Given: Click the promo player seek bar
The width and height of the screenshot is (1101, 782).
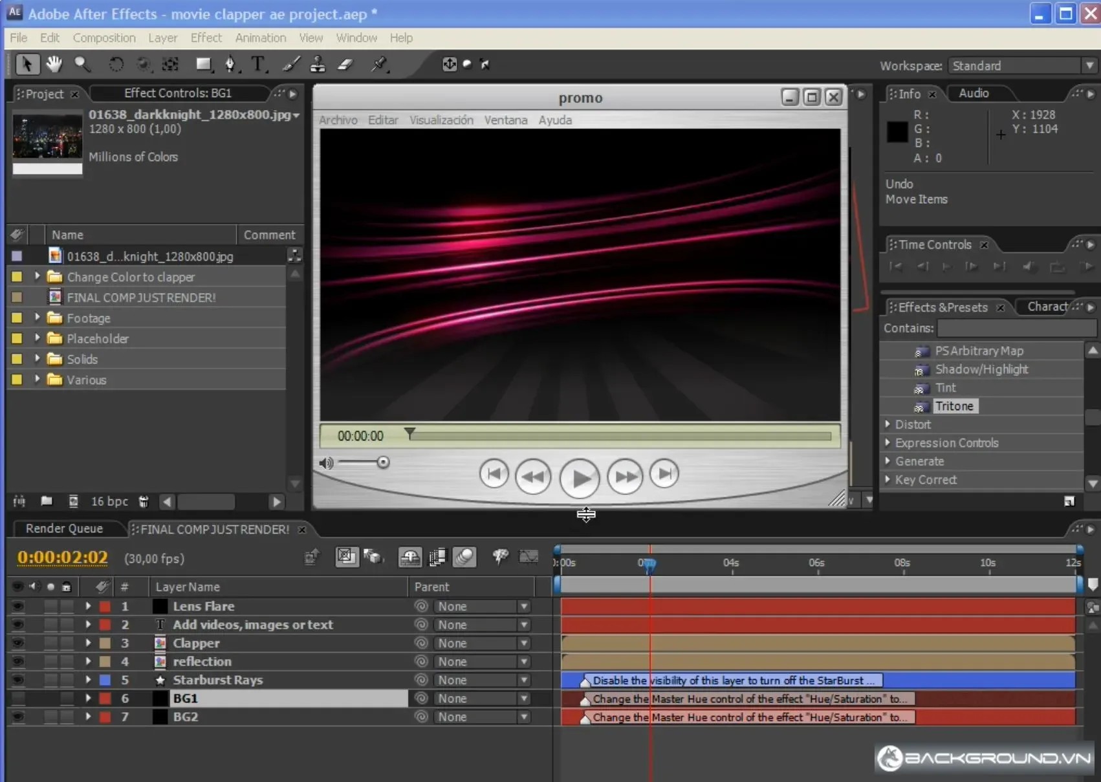Looking at the screenshot, I should tap(620, 436).
